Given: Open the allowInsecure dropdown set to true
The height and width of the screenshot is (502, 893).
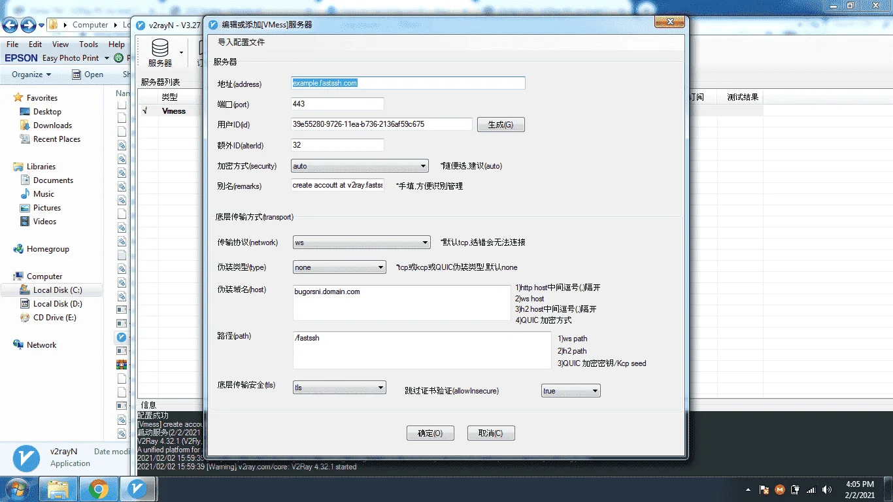Looking at the screenshot, I should tap(571, 391).
